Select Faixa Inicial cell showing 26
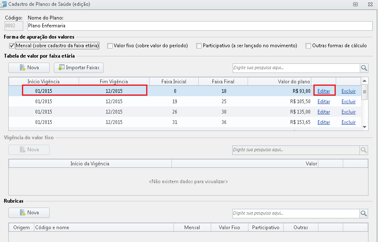This screenshot has height=242, width=378. click(x=175, y=112)
